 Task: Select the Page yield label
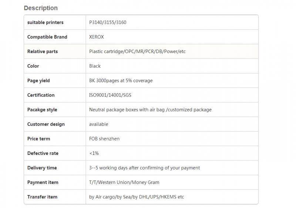(38, 80)
